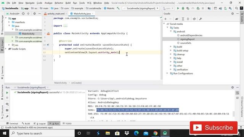Expand the verification tasks group
Viewport: 244px width, 137px height.
pos(171,69)
